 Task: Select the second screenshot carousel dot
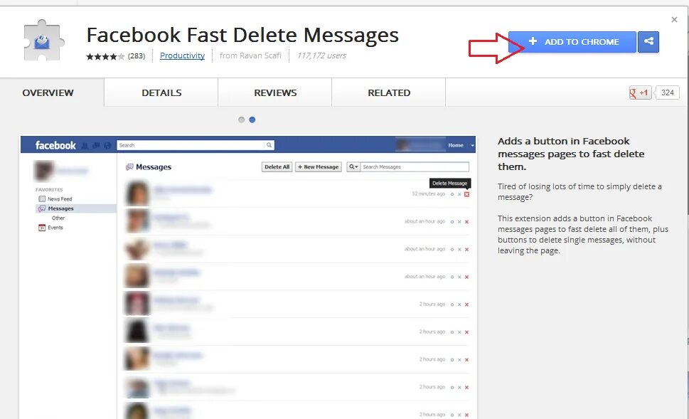coord(252,120)
